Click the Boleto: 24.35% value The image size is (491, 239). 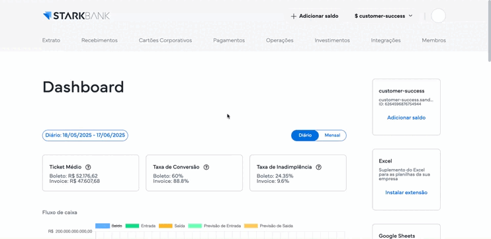coord(275,176)
